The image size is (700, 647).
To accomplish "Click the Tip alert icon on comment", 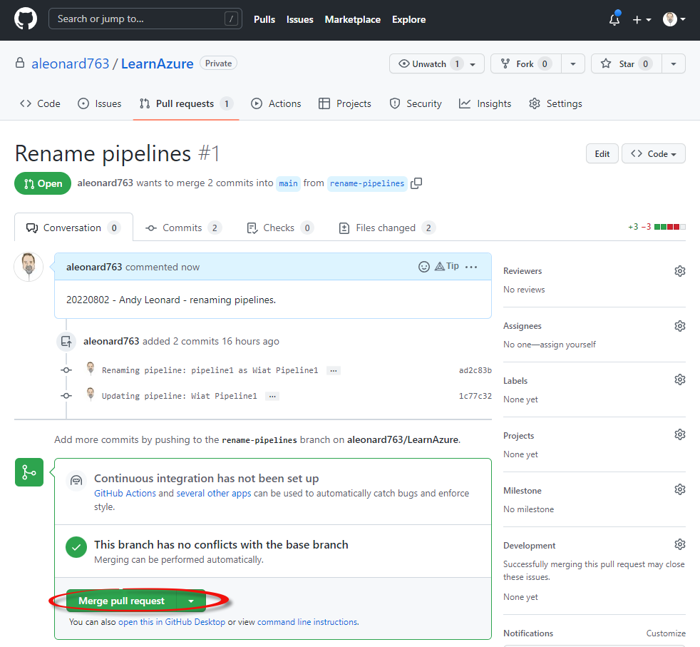I will click(446, 266).
